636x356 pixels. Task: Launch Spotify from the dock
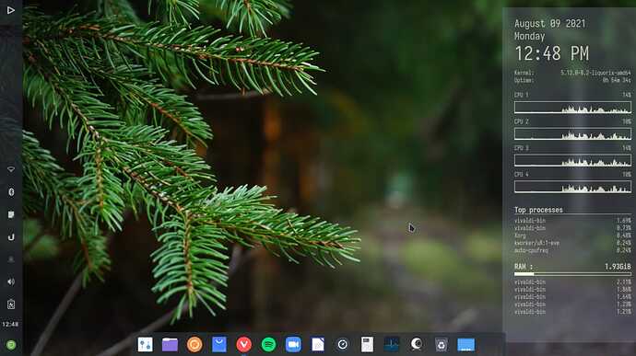(x=268, y=345)
